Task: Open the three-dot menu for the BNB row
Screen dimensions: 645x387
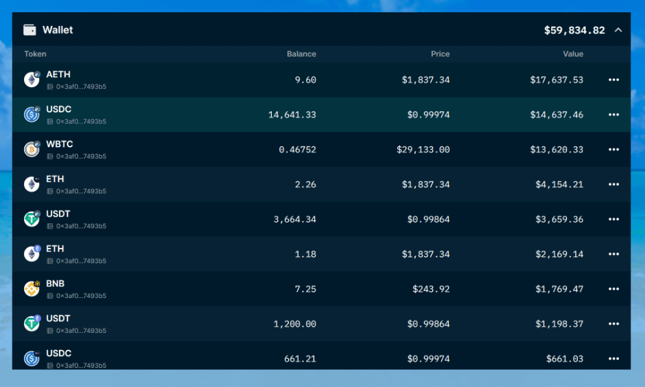Action: click(x=614, y=289)
